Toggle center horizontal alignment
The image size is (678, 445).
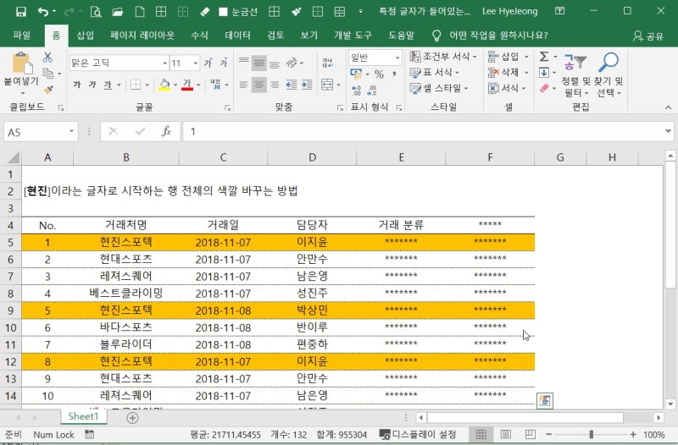(x=259, y=85)
